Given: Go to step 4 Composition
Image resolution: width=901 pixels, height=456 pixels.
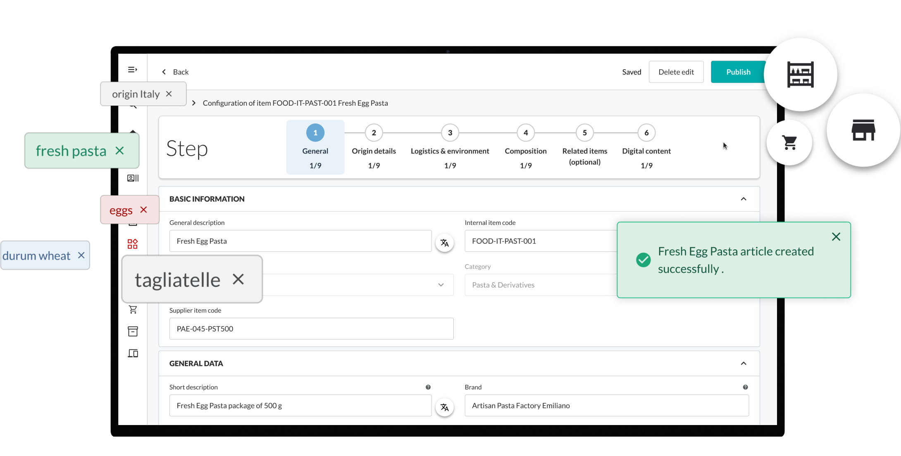Looking at the screenshot, I should click(x=525, y=133).
